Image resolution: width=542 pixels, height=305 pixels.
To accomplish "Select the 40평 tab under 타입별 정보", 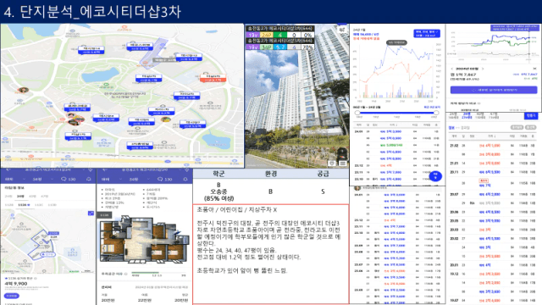I will click(32, 196).
